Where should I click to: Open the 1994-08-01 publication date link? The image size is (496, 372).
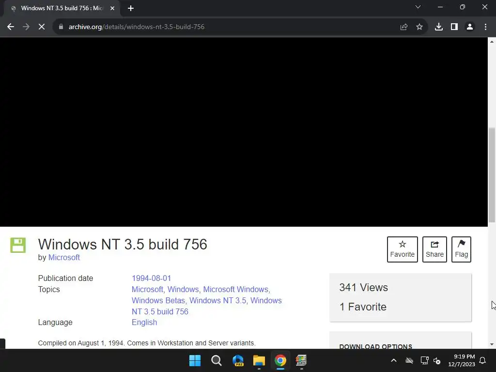[151, 279]
